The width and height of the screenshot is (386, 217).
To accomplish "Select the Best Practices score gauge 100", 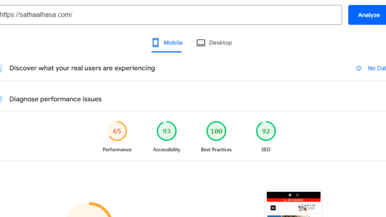I will tap(216, 131).
